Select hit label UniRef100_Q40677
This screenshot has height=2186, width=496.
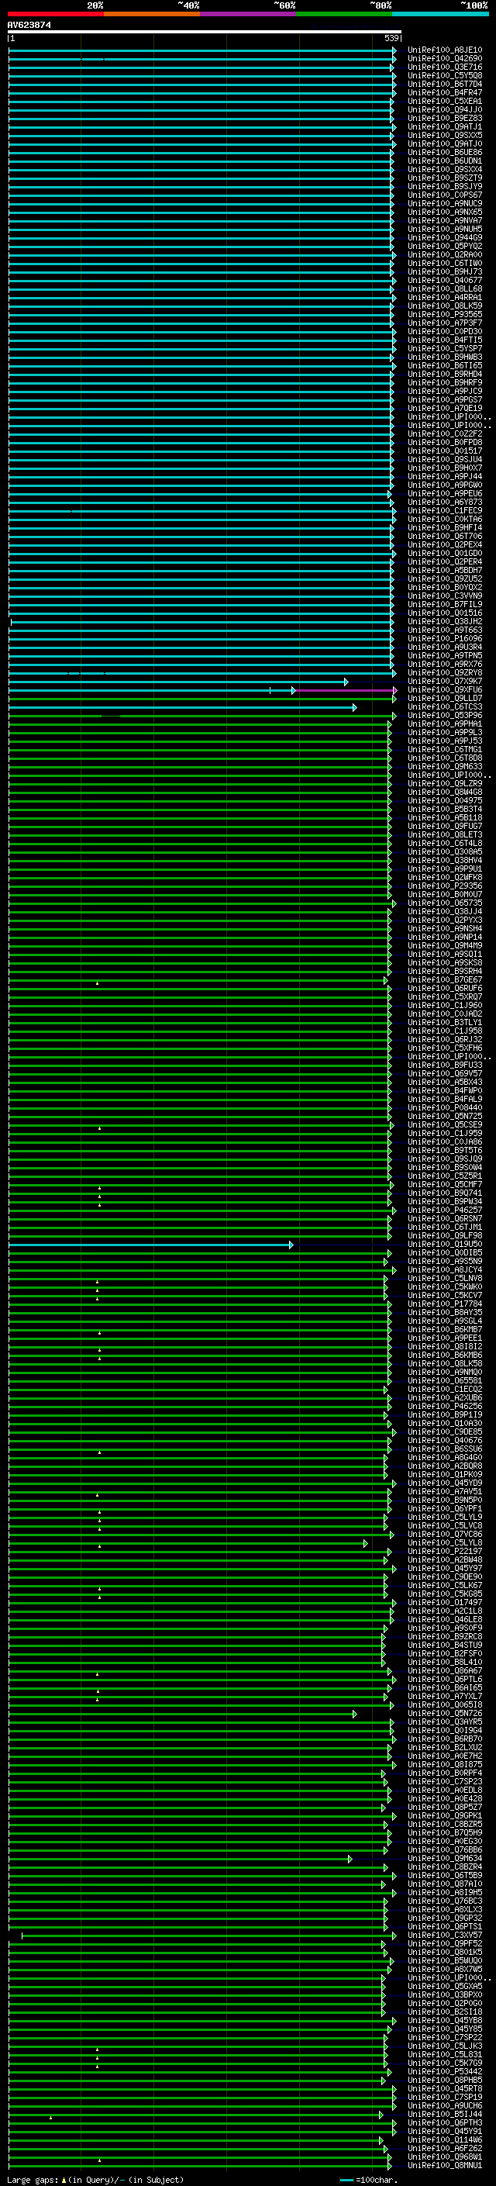coord(445,280)
